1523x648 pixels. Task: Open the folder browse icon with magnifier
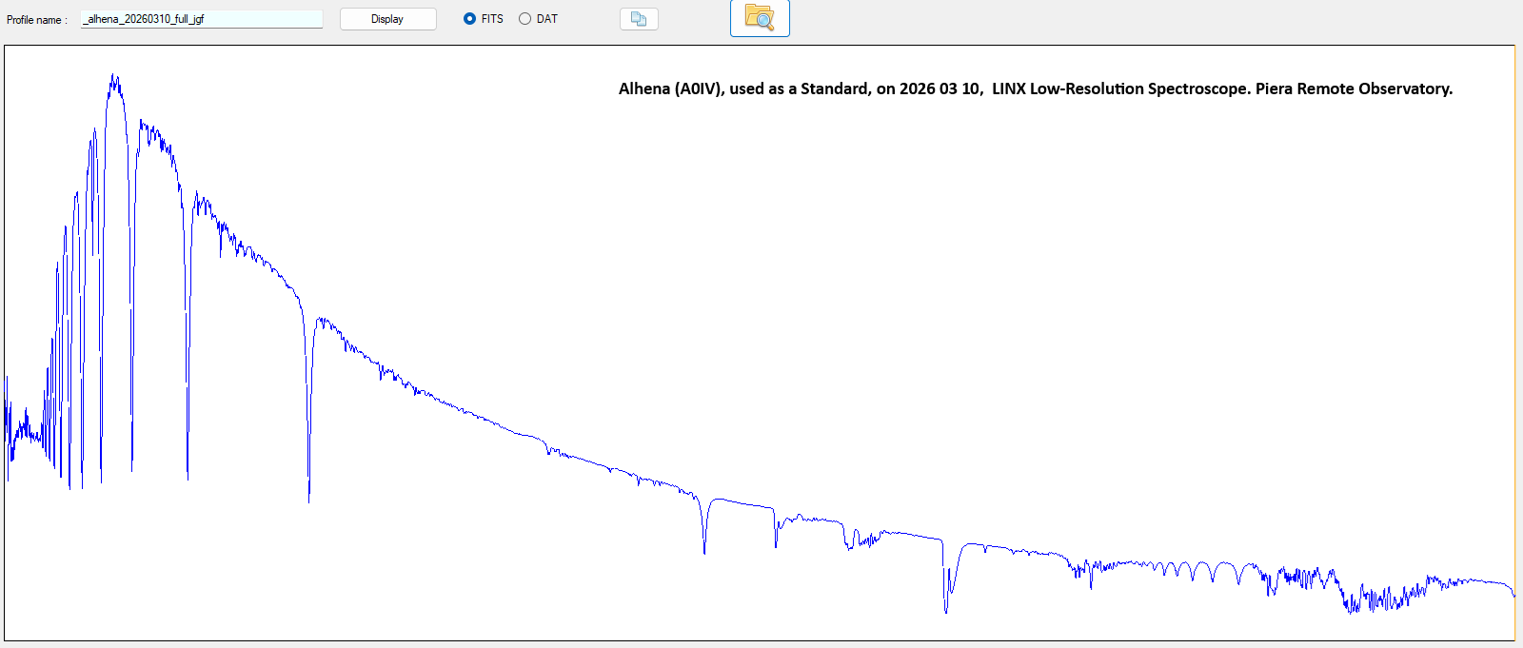pyautogui.click(x=760, y=17)
